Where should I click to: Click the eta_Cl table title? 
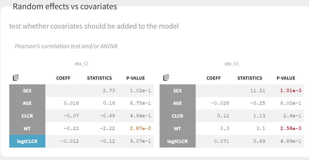click(81, 64)
